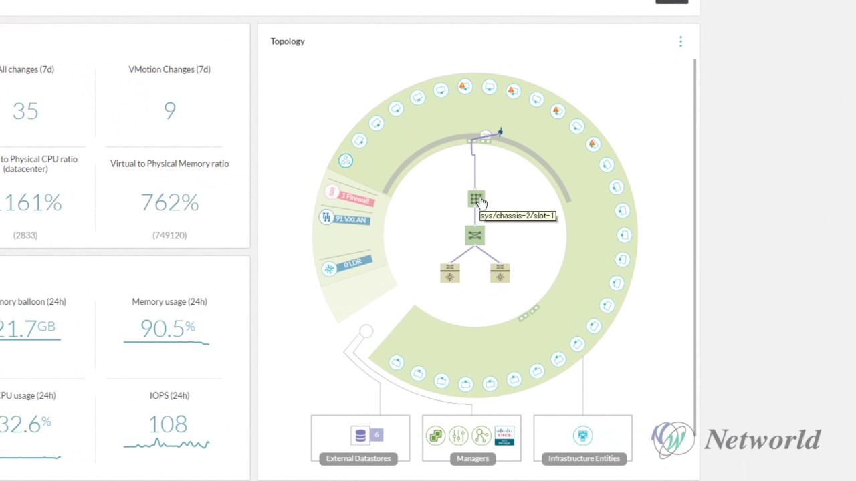This screenshot has width=856, height=481.
Task: Click the Infrastructure Entities label
Action: (584, 458)
